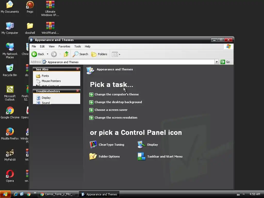Screen dimensions: 264x198
Task: Open the File menu
Action: point(34,46)
